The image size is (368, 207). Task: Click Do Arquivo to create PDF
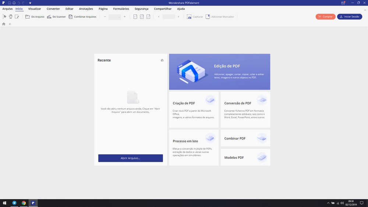[x=35, y=17]
